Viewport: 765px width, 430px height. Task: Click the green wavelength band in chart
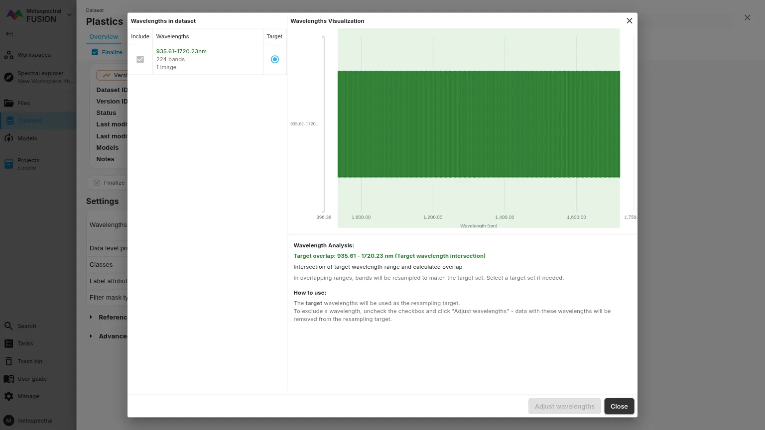(478, 124)
